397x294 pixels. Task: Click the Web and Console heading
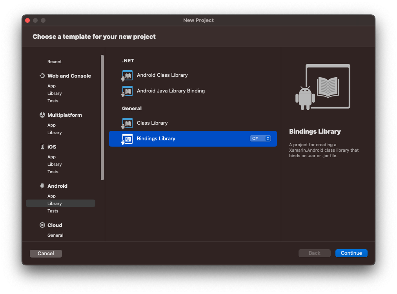[69, 76]
